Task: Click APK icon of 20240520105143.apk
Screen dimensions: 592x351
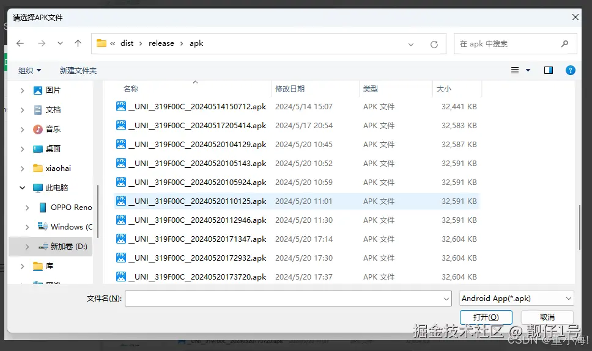Action: [121, 163]
